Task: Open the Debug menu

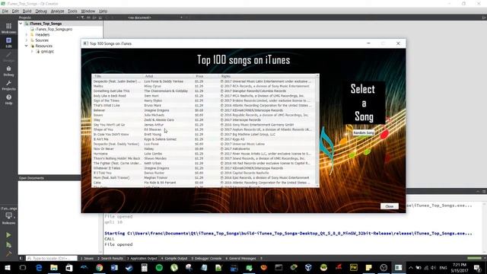Action: pos(41,11)
